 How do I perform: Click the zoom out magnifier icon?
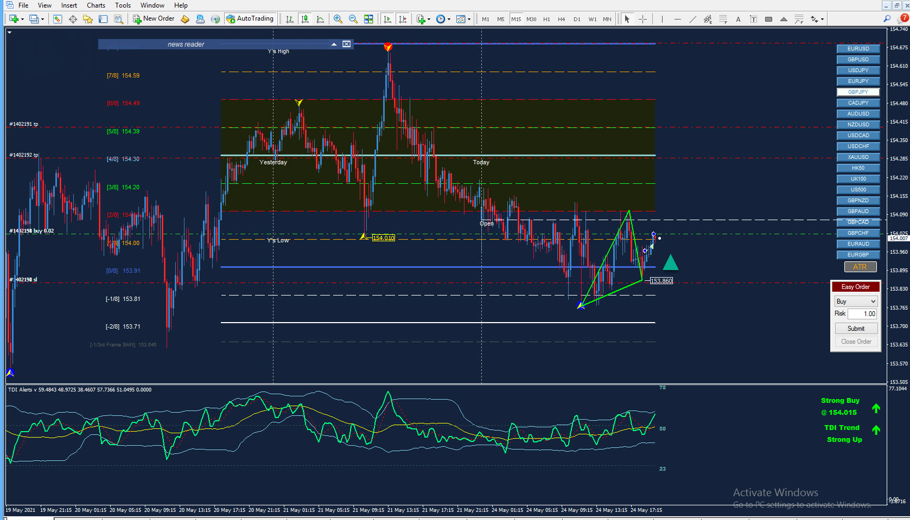pyautogui.click(x=353, y=19)
